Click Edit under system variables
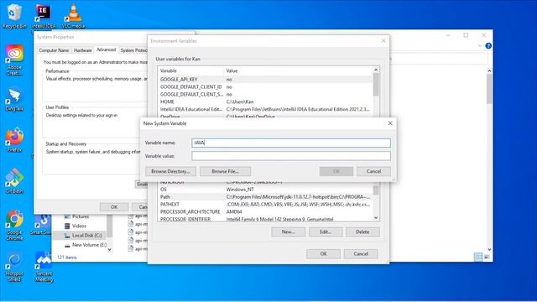 point(326,232)
